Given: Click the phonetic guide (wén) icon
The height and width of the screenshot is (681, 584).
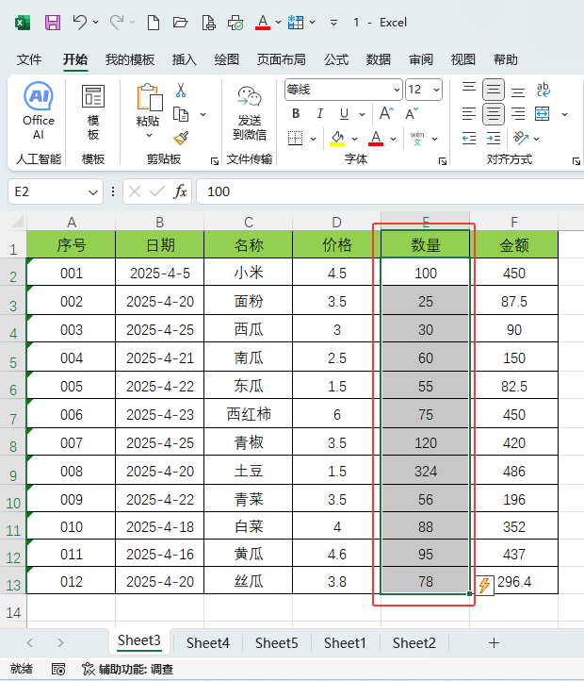Looking at the screenshot, I should coord(417,139).
